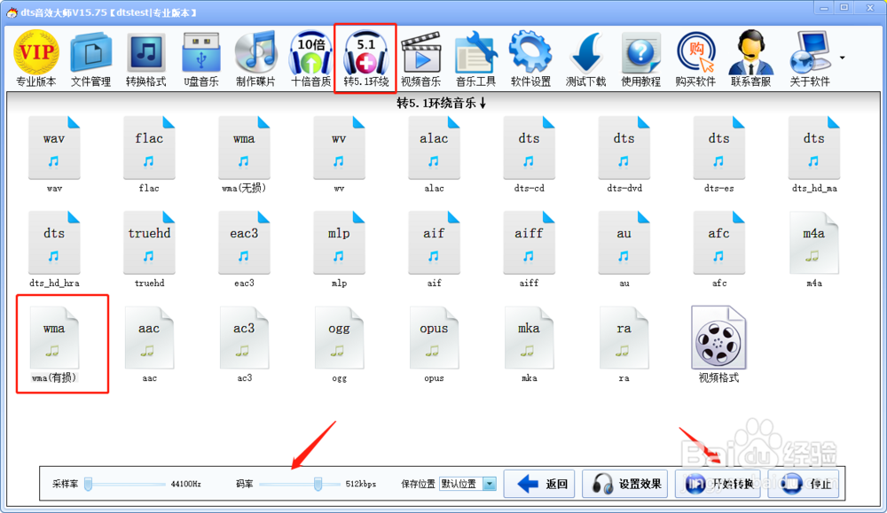Click the 码率 bitrate slider handle
This screenshot has width=887, height=513.
click(x=318, y=484)
